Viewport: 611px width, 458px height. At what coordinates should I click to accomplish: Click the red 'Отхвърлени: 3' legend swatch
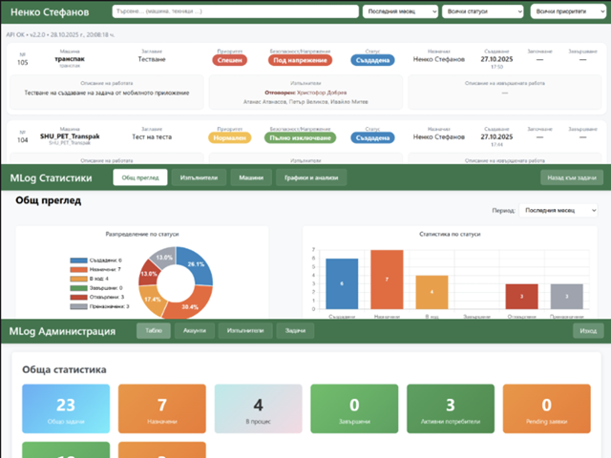tap(78, 297)
